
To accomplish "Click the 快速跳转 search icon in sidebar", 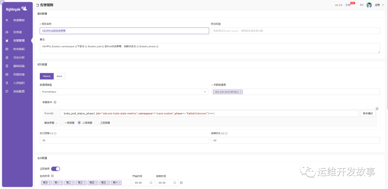I will click(x=7, y=20).
